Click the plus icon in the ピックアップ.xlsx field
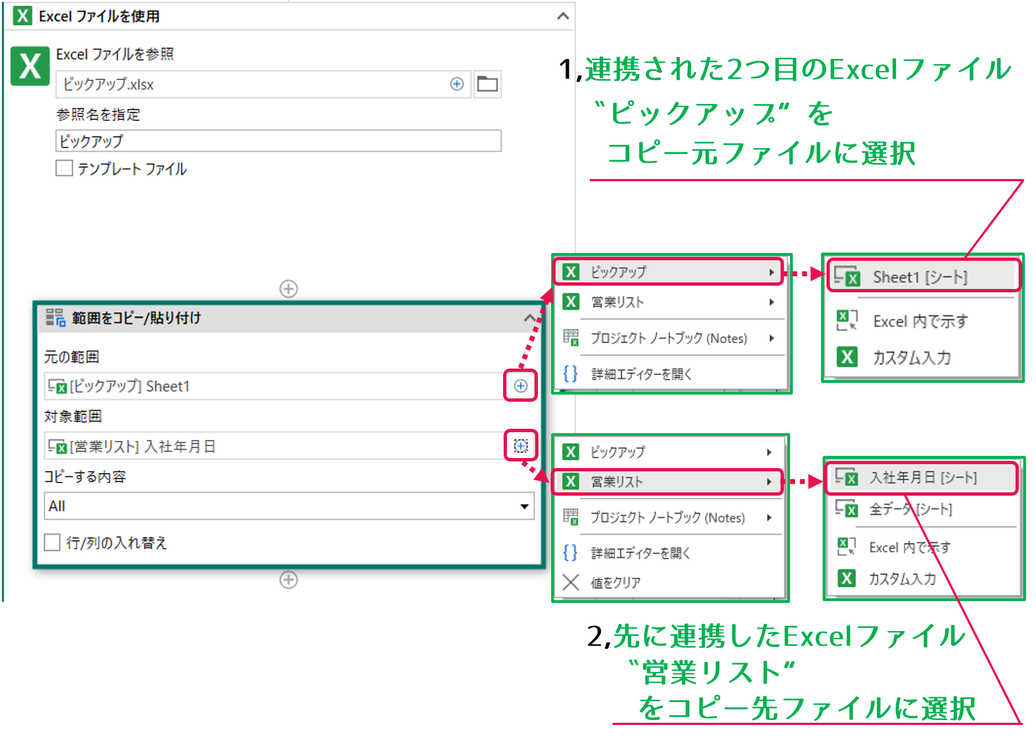This screenshot has width=1036, height=741. coord(457,84)
